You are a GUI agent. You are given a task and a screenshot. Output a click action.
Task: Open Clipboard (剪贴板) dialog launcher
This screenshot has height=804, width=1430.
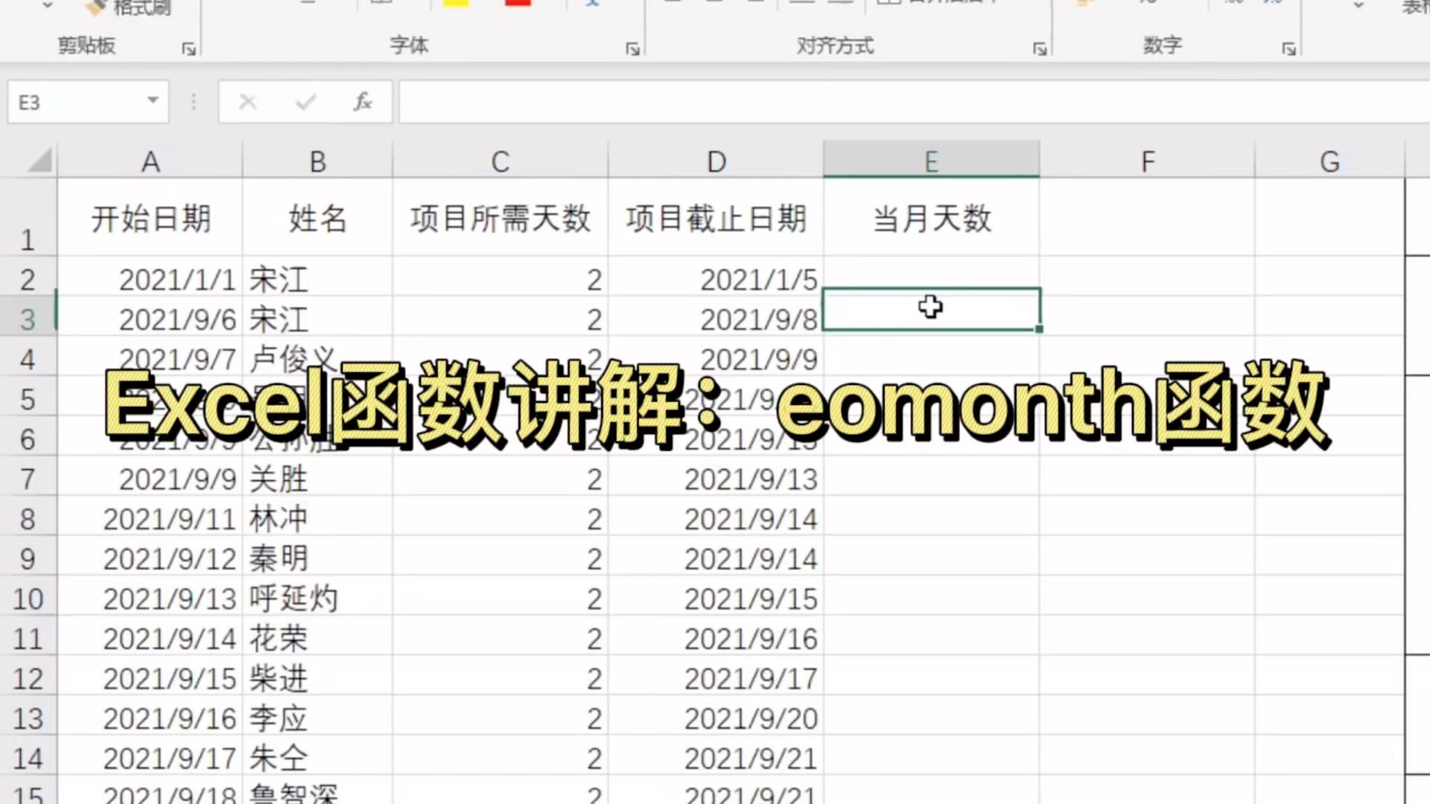[188, 49]
